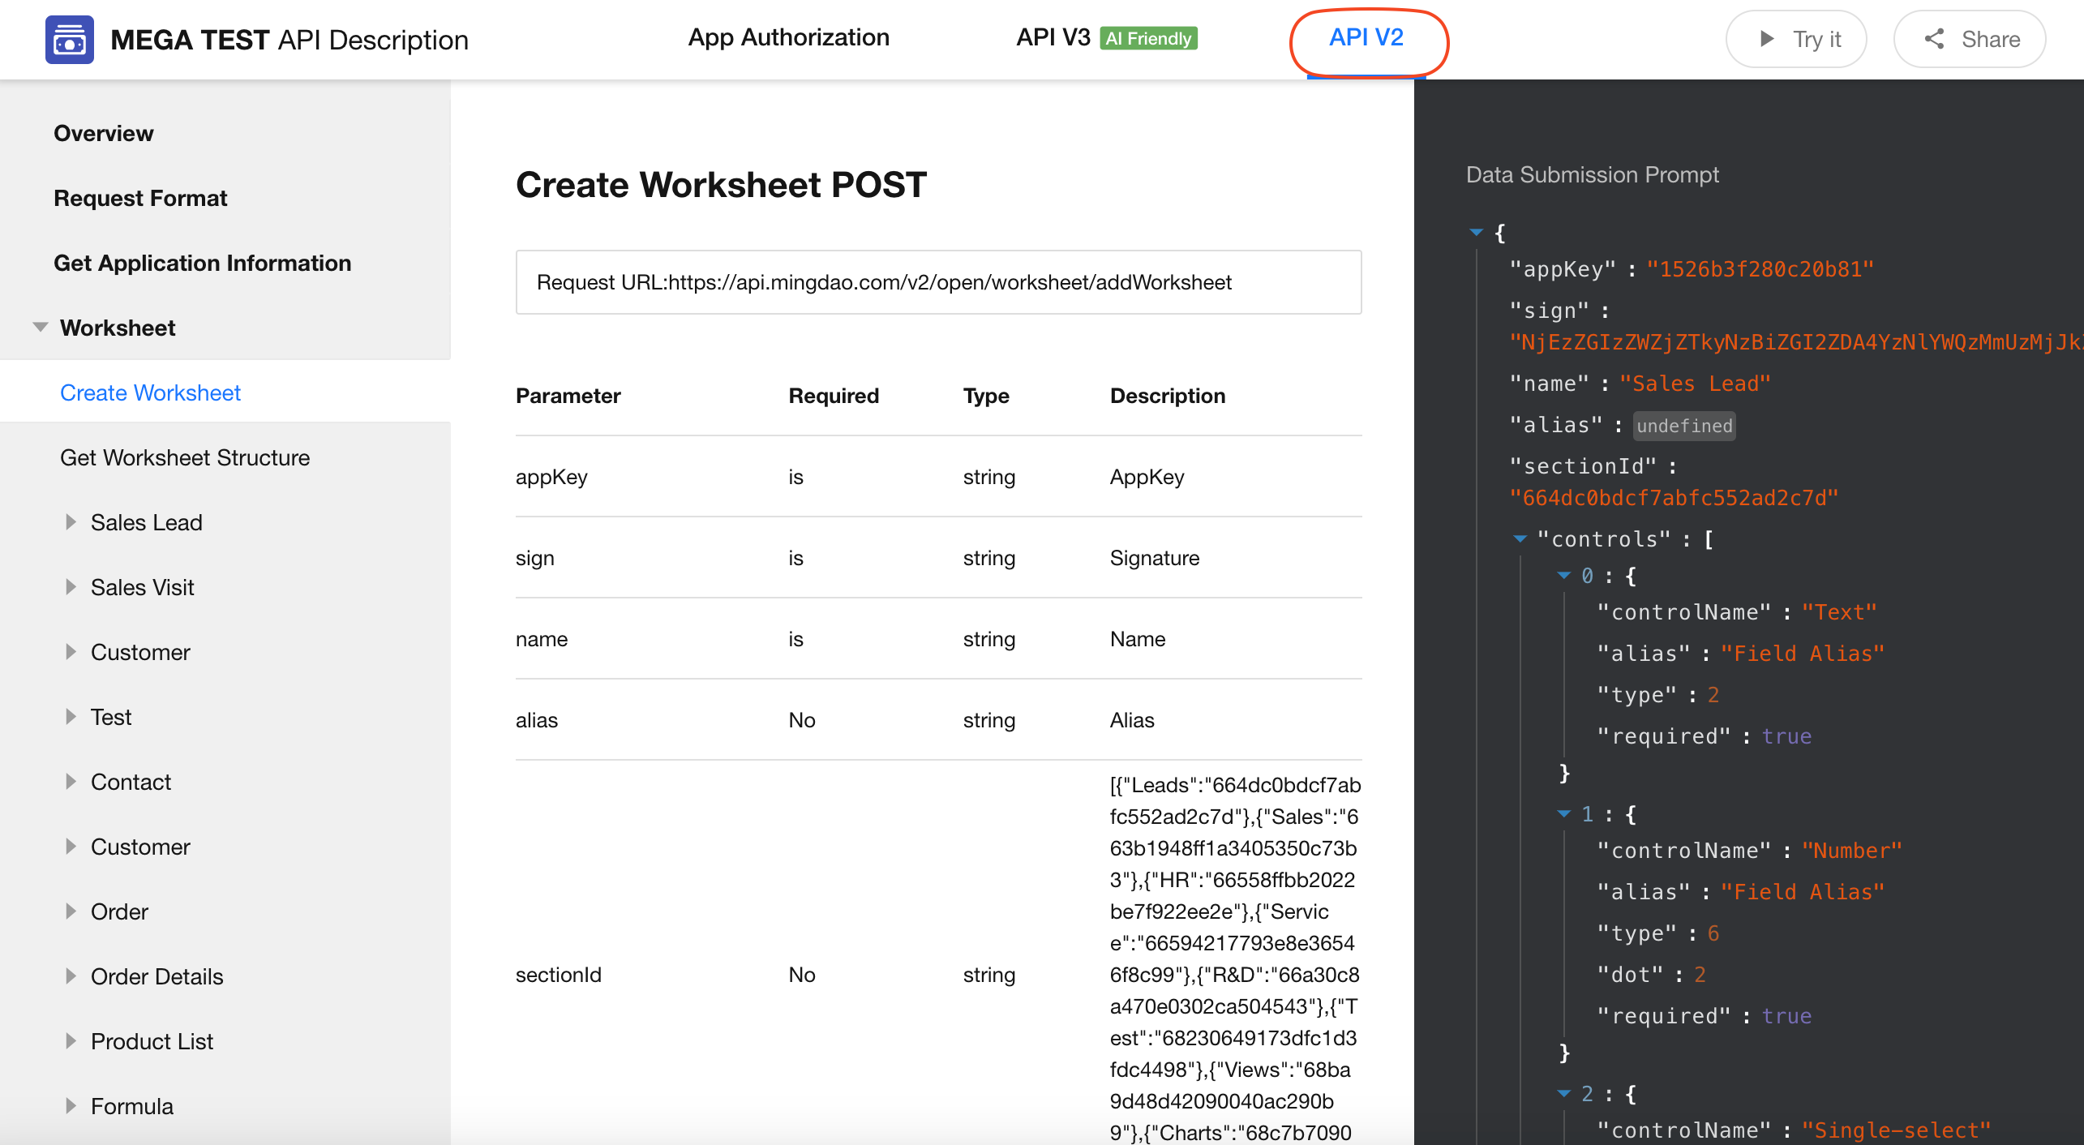Click the Request URL field
The height and width of the screenshot is (1145, 2084).
[938, 282]
